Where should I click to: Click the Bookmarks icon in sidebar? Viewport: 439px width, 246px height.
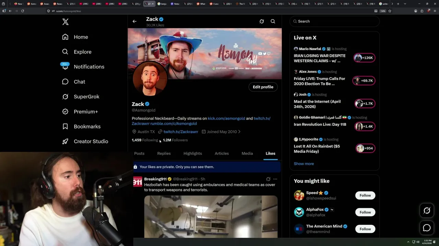[x=65, y=126]
